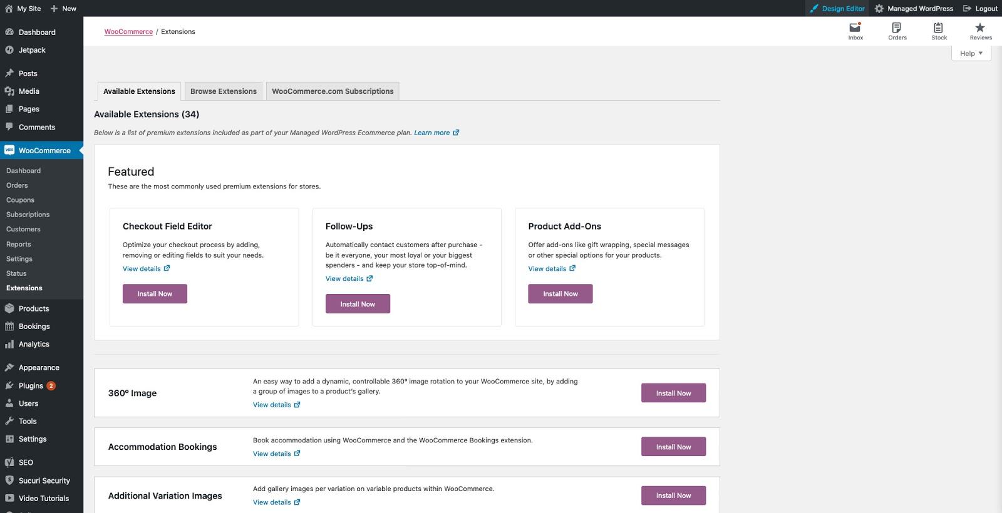1002x513 pixels.
Task: Install the Product Add-Ons extension
Action: [560, 294]
